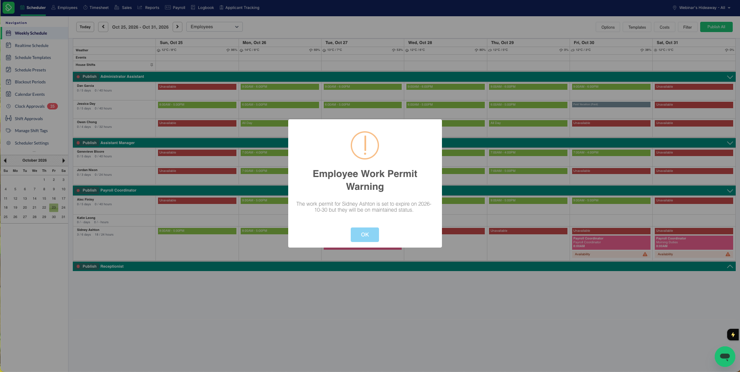This screenshot has height=372, width=740.
Task: Open the Payroll top menu
Action: click(x=175, y=8)
